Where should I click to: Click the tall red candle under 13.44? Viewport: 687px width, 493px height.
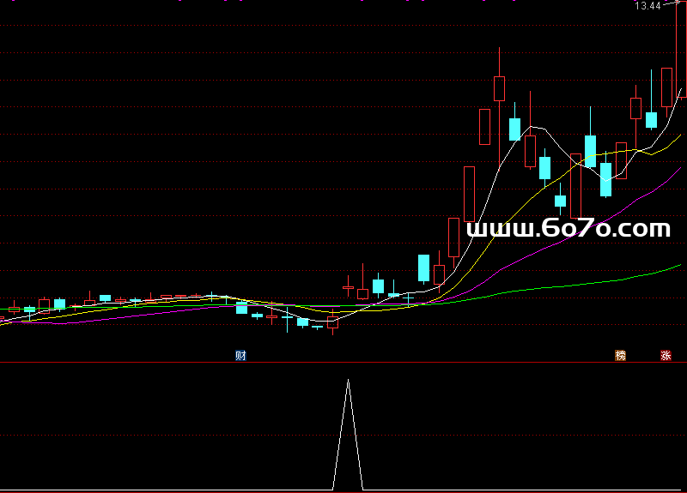pos(682,48)
